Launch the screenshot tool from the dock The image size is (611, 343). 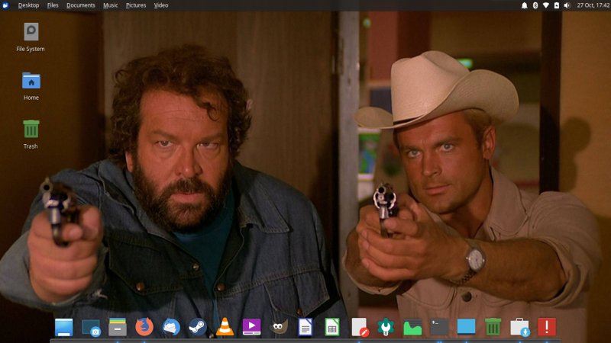pos(91,327)
